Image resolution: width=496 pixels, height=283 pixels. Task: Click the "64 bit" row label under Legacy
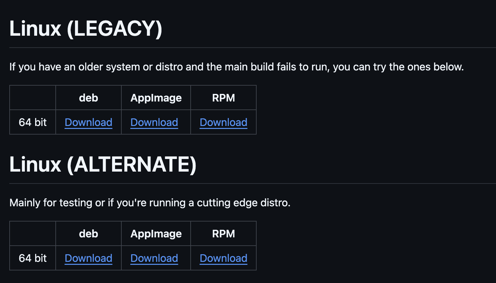(x=33, y=122)
